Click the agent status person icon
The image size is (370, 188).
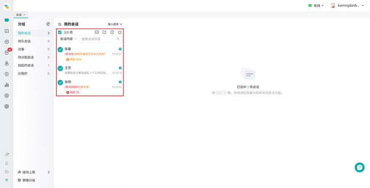7,154
